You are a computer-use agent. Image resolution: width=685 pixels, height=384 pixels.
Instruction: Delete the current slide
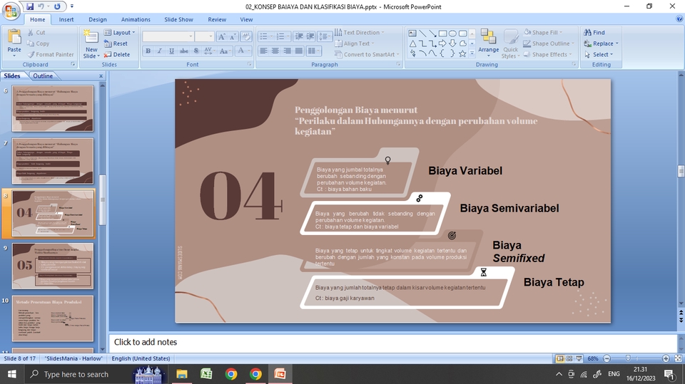pyautogui.click(x=116, y=55)
